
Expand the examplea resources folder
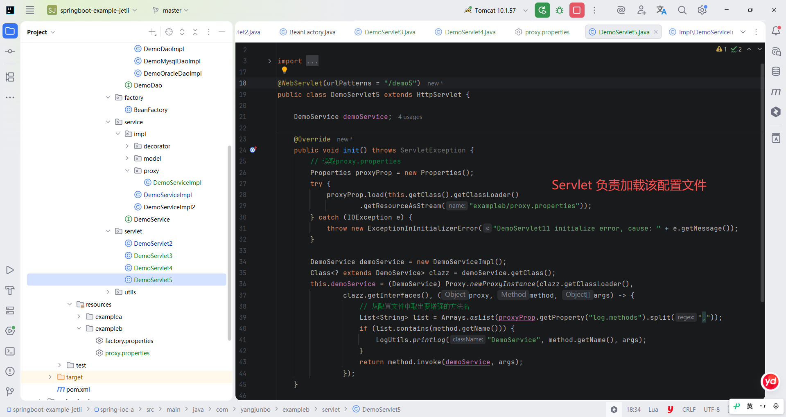click(x=79, y=316)
